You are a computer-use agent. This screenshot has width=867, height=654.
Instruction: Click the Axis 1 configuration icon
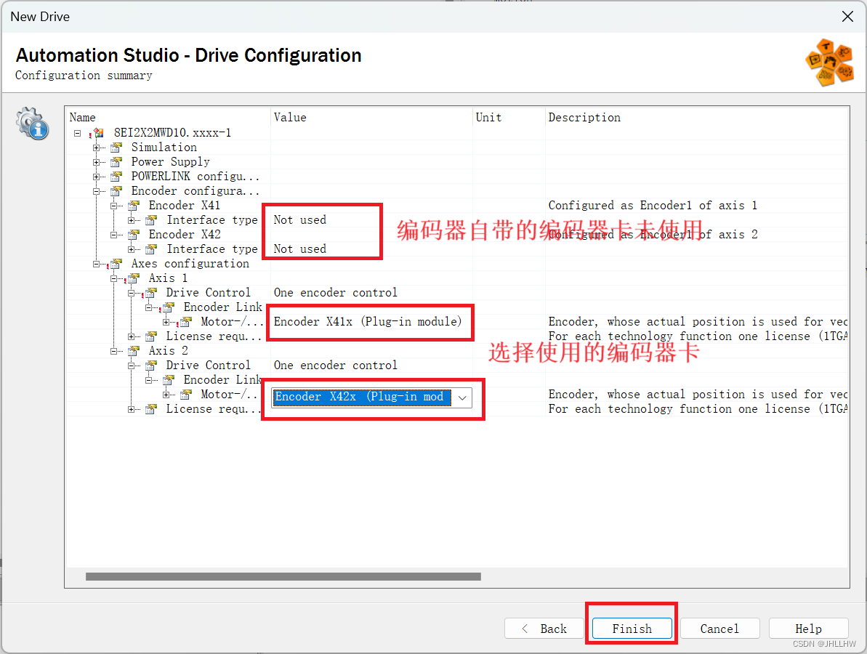(x=134, y=278)
